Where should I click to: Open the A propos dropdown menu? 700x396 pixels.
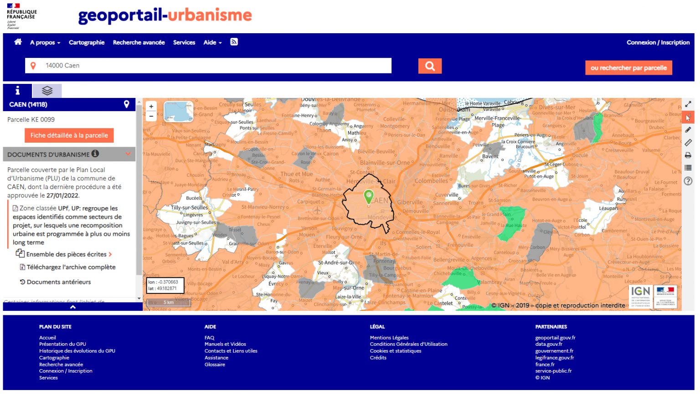pyautogui.click(x=45, y=42)
